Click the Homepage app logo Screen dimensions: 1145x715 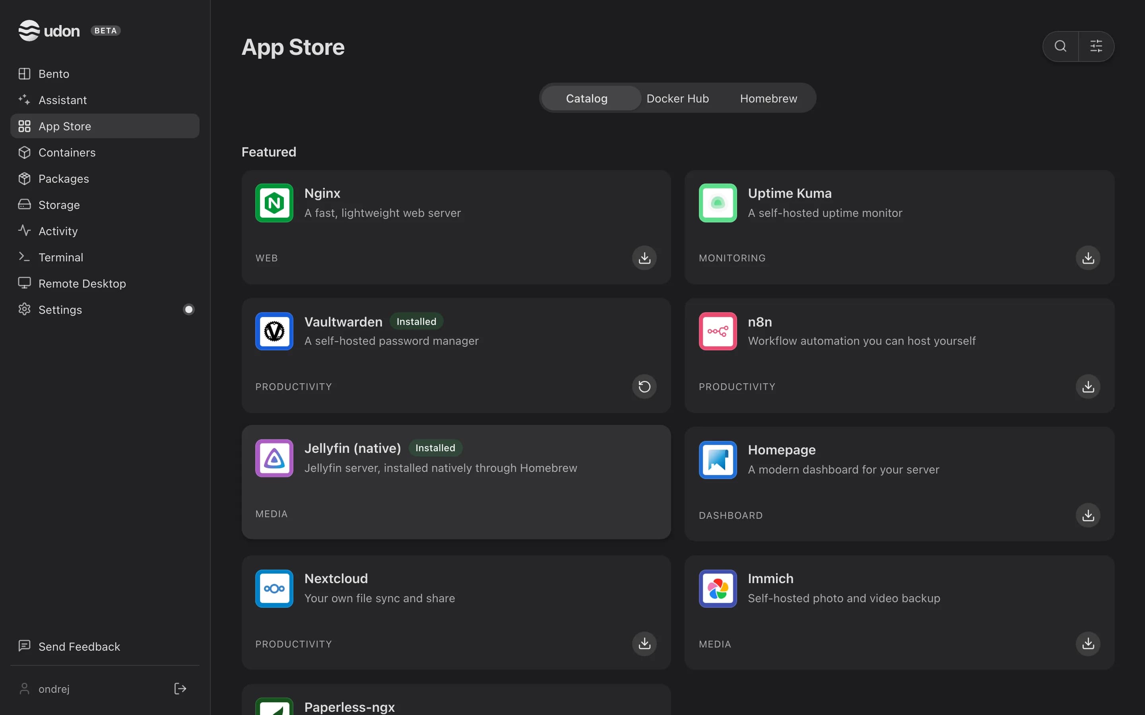[x=718, y=460]
